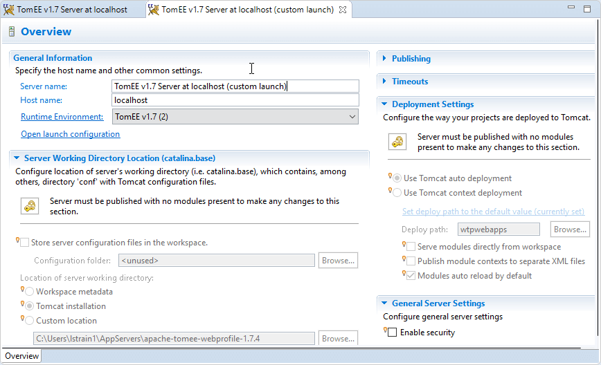Click the 'Set deploy path to the default value' link
Viewport: 601px width, 365px height.
pos(493,212)
